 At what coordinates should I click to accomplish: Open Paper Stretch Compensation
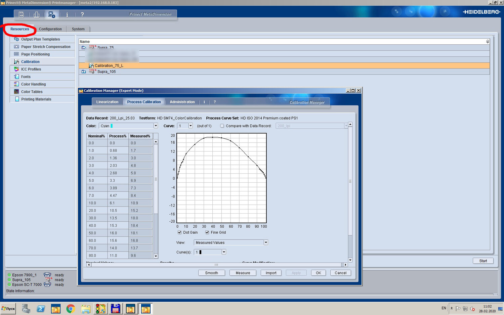(x=42, y=47)
